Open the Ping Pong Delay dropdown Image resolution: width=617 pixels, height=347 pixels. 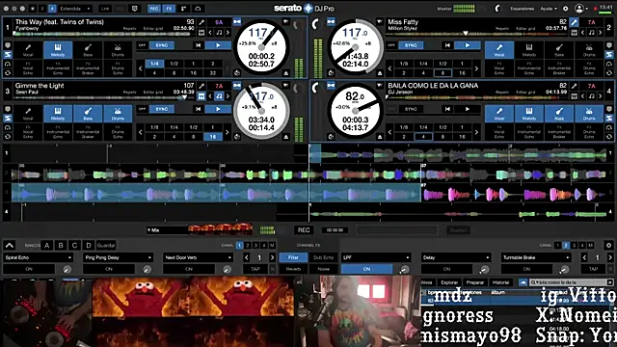(x=118, y=257)
